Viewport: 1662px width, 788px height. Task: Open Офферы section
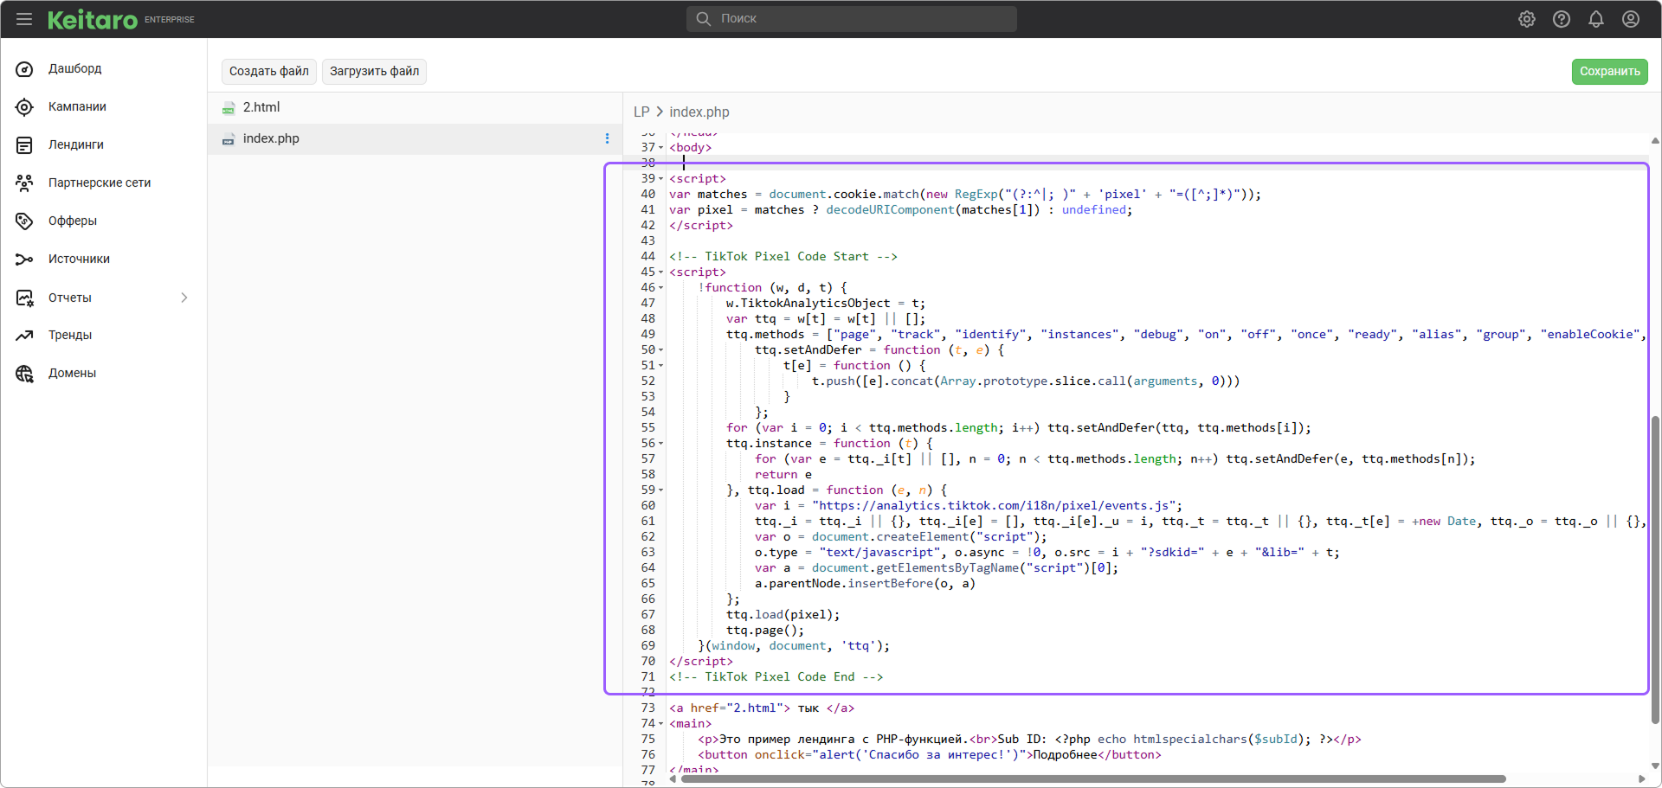coord(73,221)
